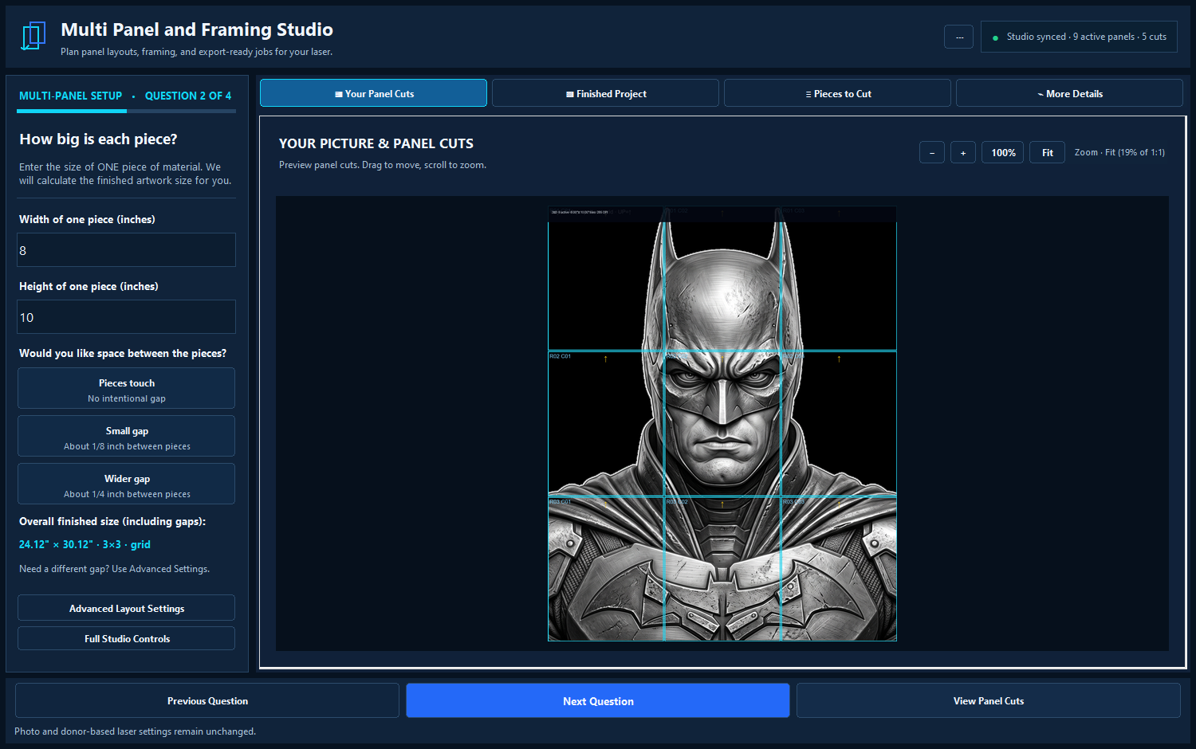Image resolution: width=1196 pixels, height=749 pixels.
Task: Go to the Pieces to Cut tab
Action: coord(837,93)
